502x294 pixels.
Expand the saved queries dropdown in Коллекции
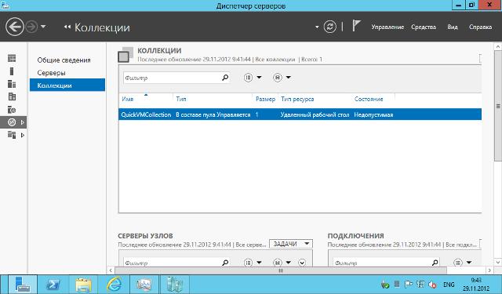pos(282,78)
